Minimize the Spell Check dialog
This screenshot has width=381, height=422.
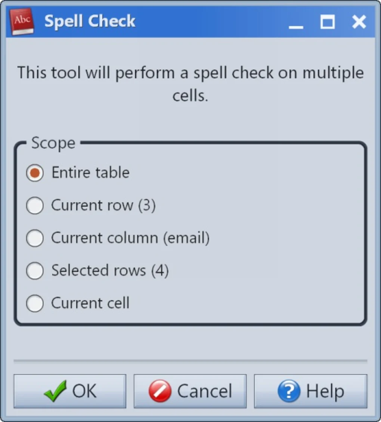pos(296,22)
